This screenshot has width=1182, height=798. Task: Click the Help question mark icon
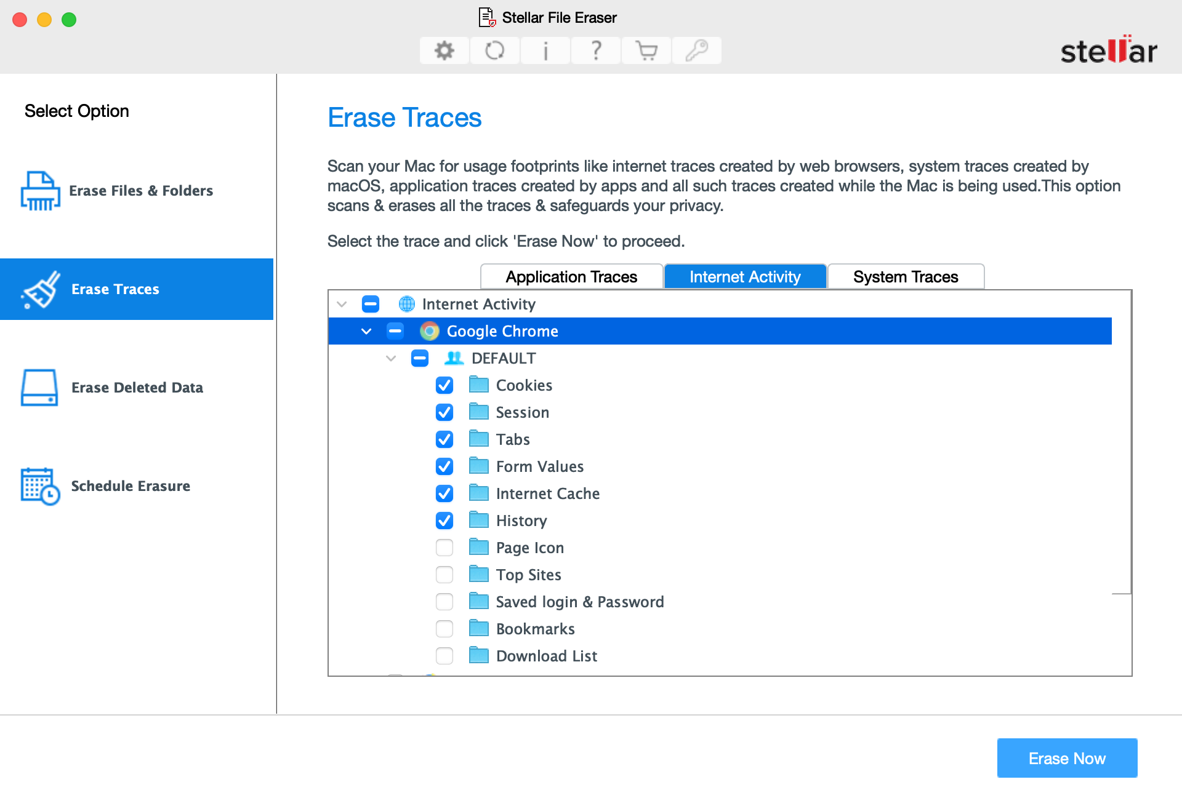point(595,49)
